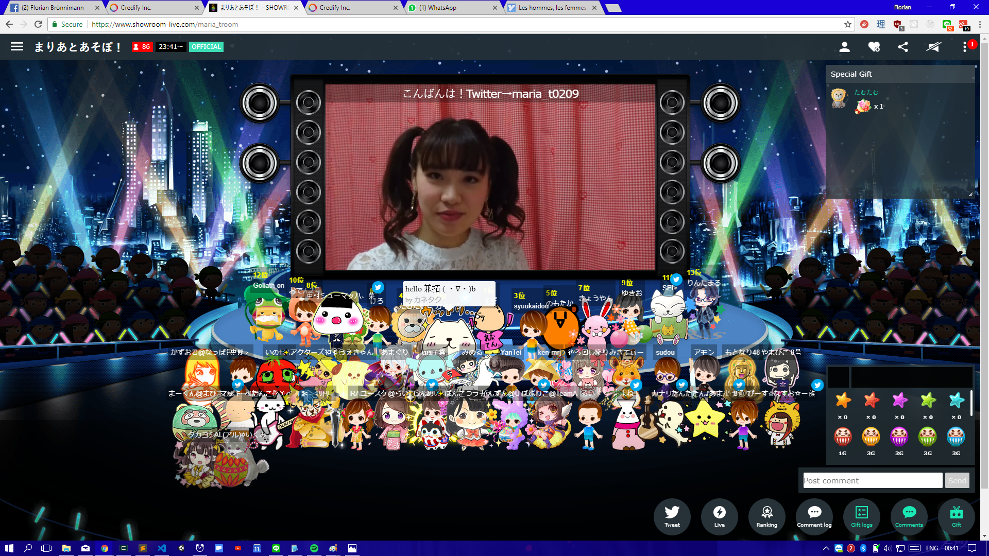Click the share icon in header
Image resolution: width=989 pixels, height=556 pixels.
pyautogui.click(x=903, y=47)
